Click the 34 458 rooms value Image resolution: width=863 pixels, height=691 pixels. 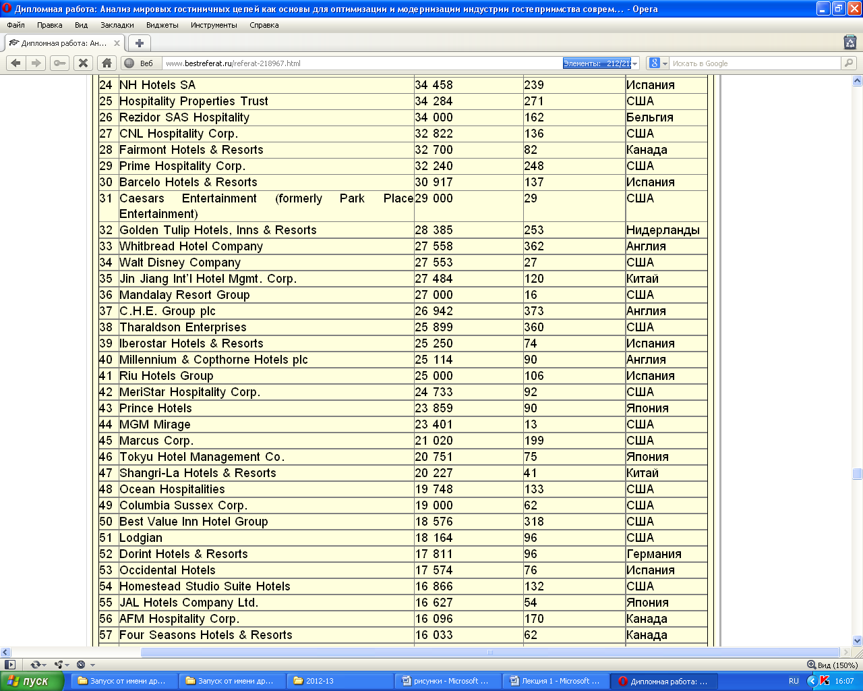(x=434, y=85)
